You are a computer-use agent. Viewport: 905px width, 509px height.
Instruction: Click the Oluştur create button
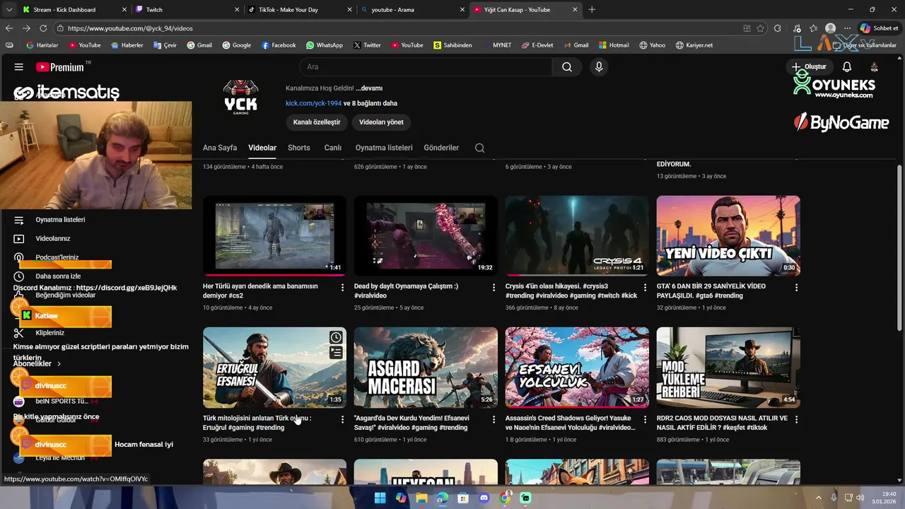point(809,67)
